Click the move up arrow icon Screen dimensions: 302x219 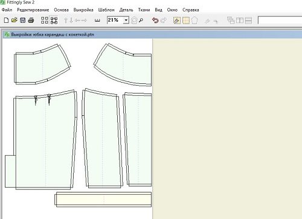(x=65, y=21)
